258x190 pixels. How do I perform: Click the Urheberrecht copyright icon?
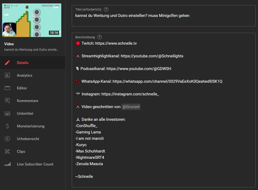pos(7,139)
